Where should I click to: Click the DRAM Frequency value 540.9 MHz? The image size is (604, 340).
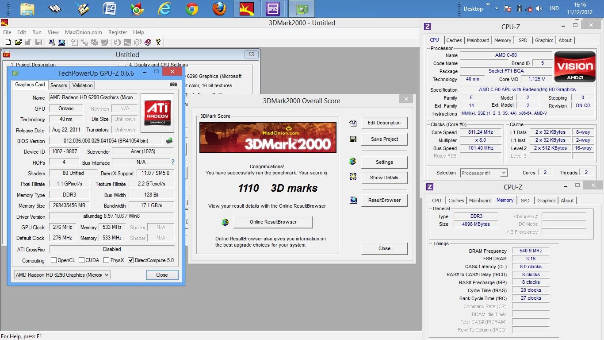click(531, 251)
